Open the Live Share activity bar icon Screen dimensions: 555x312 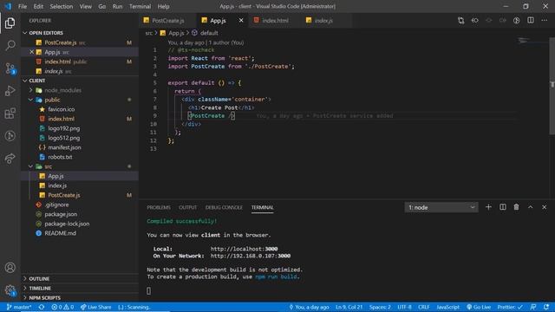(10, 158)
